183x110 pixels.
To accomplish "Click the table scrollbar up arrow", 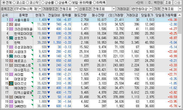I will point(180,15).
